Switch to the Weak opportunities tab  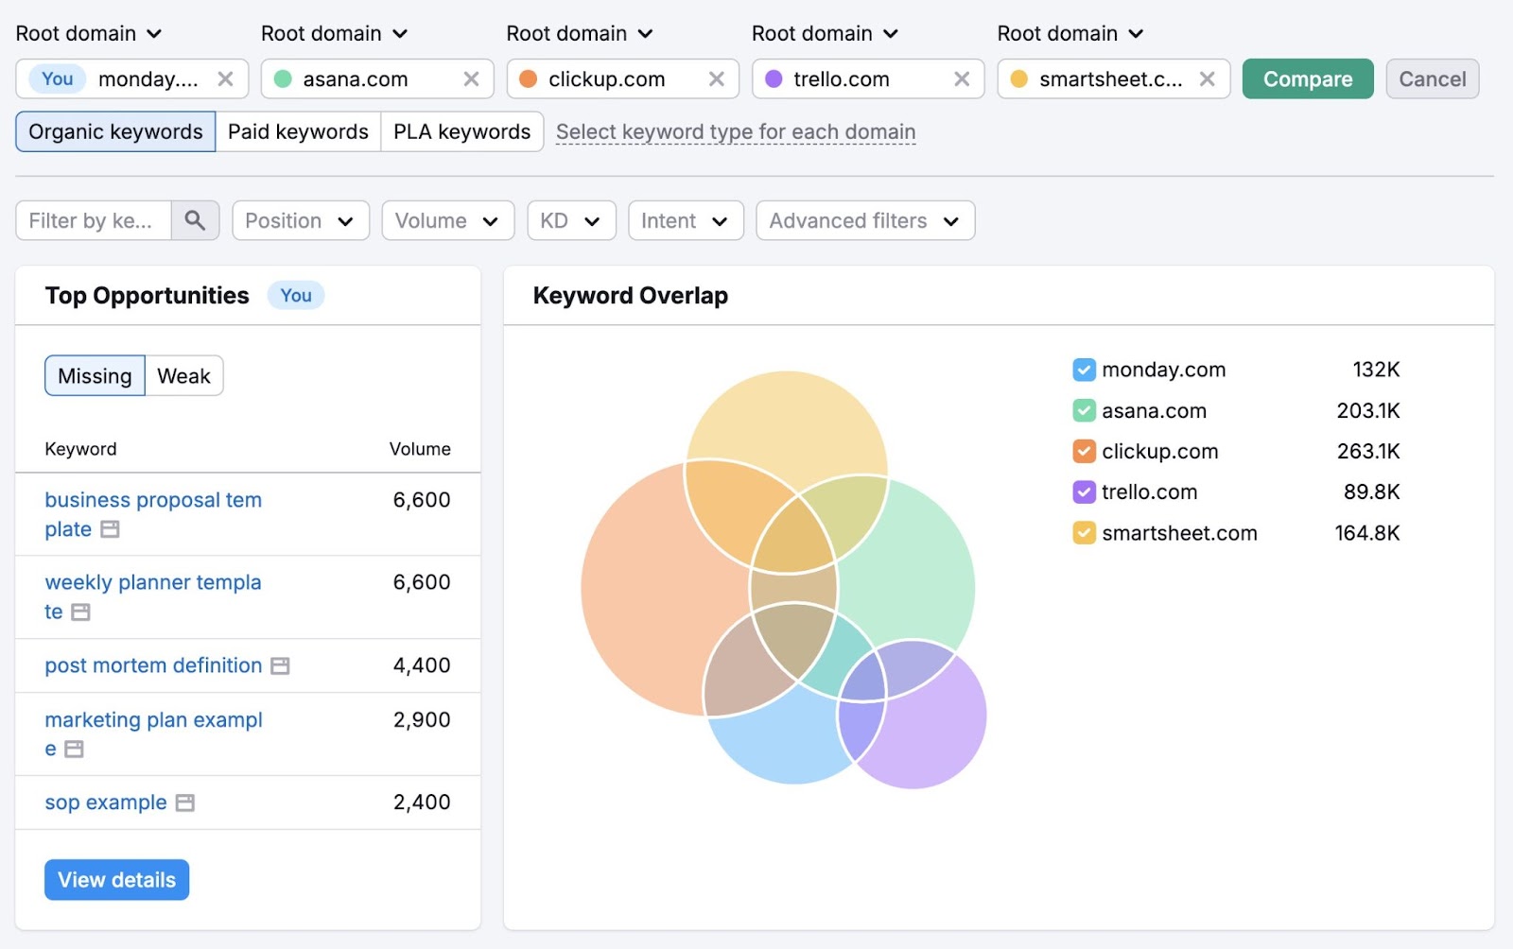pos(183,375)
